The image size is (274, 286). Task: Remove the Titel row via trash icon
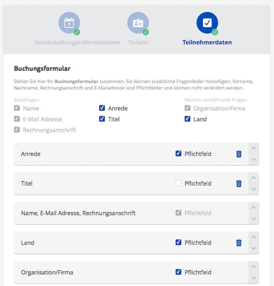click(x=239, y=184)
